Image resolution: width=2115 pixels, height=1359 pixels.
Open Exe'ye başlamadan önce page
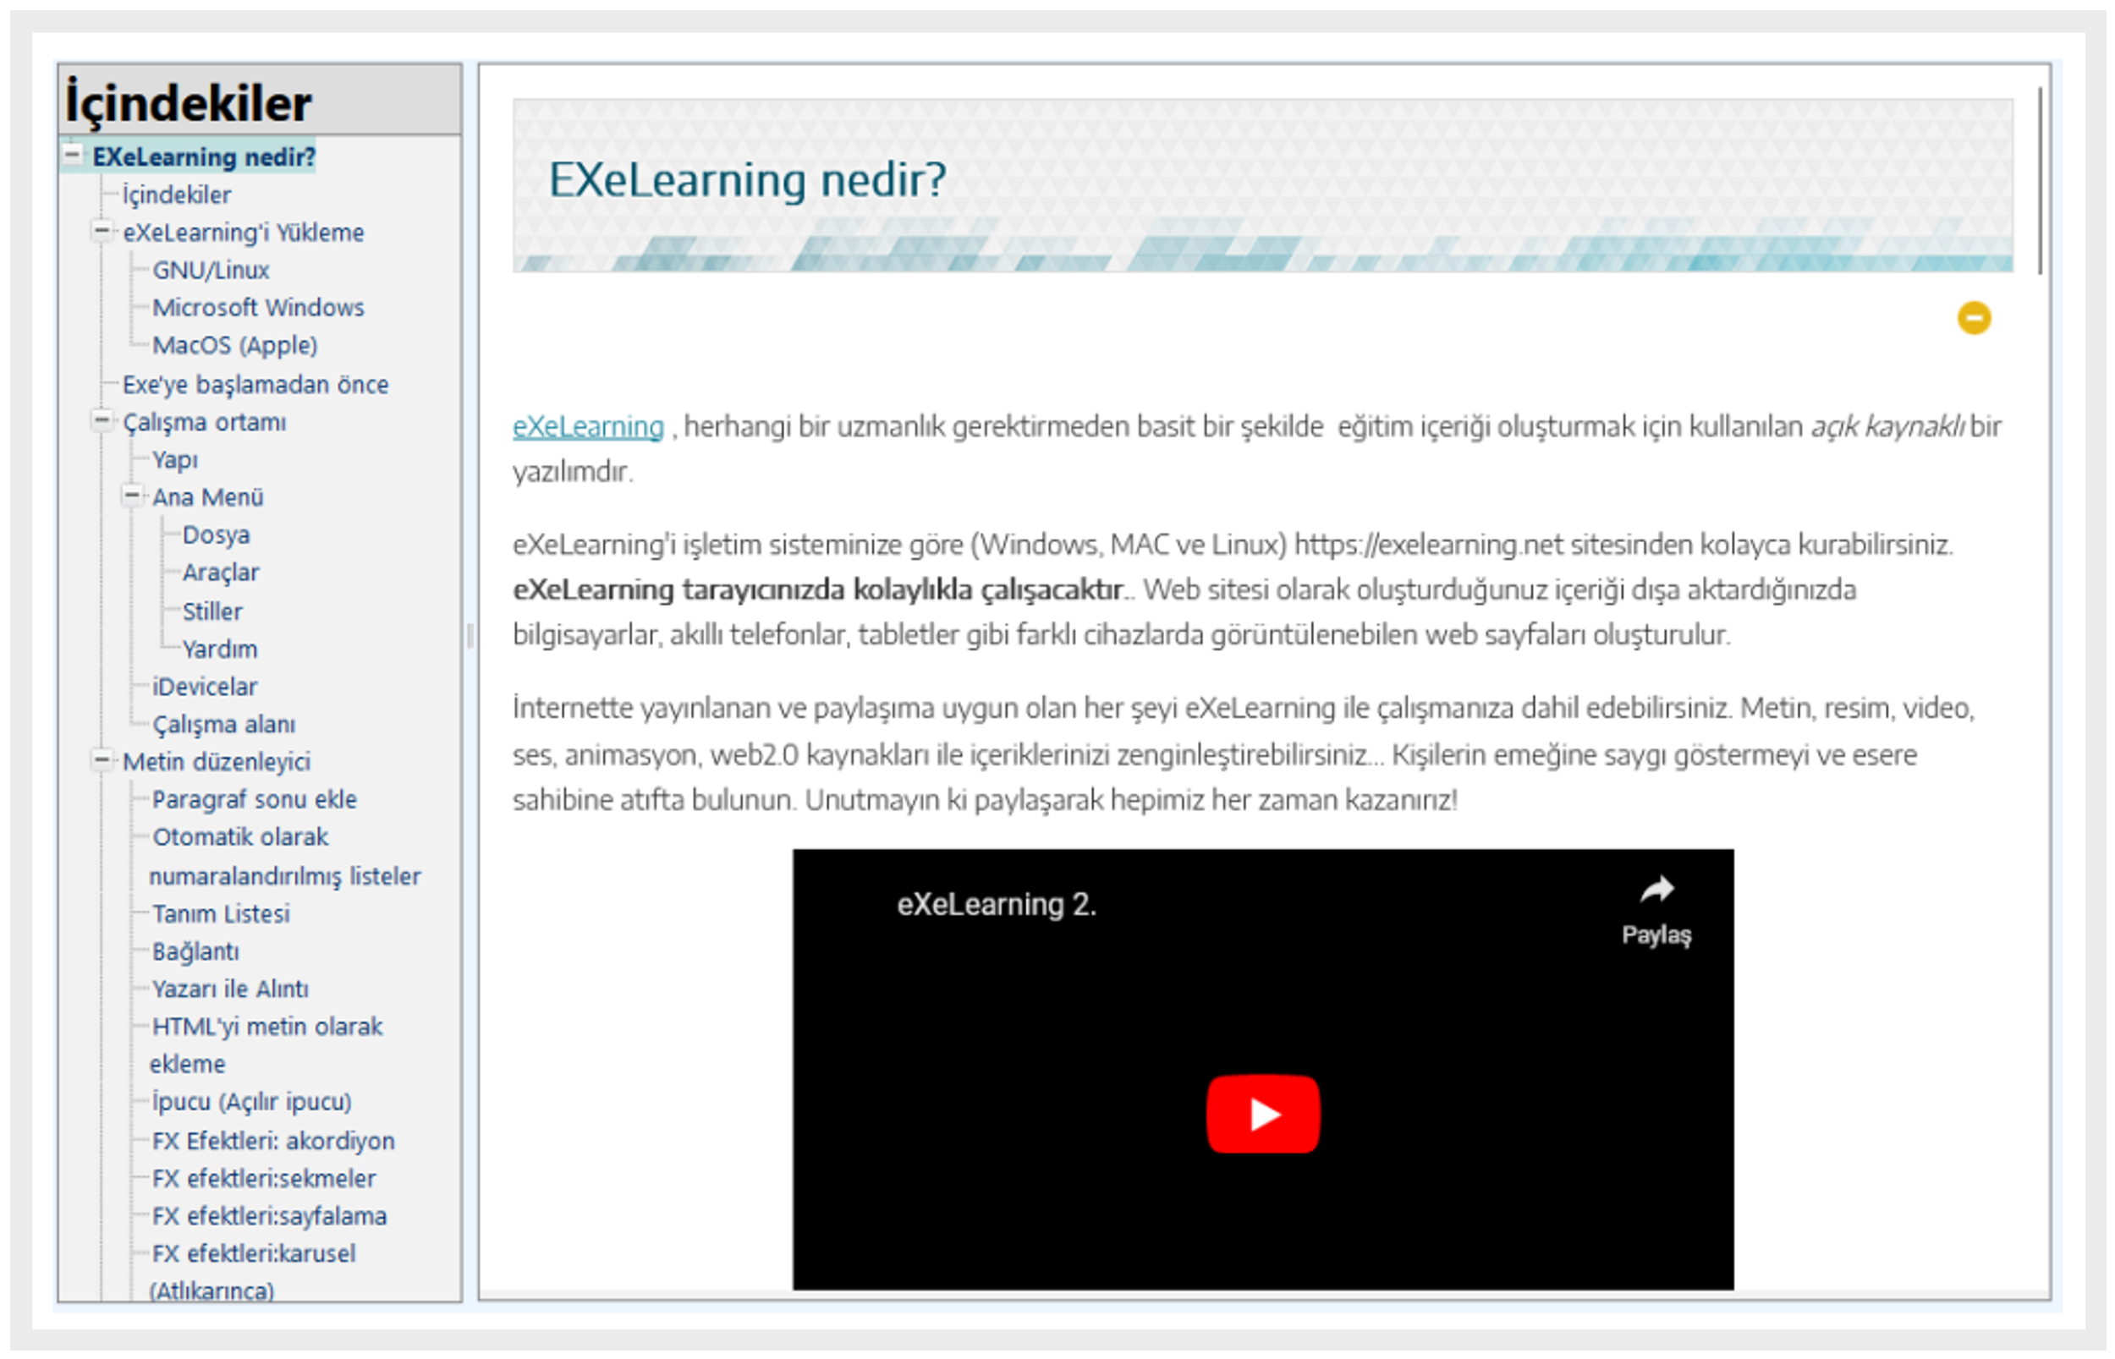point(255,384)
